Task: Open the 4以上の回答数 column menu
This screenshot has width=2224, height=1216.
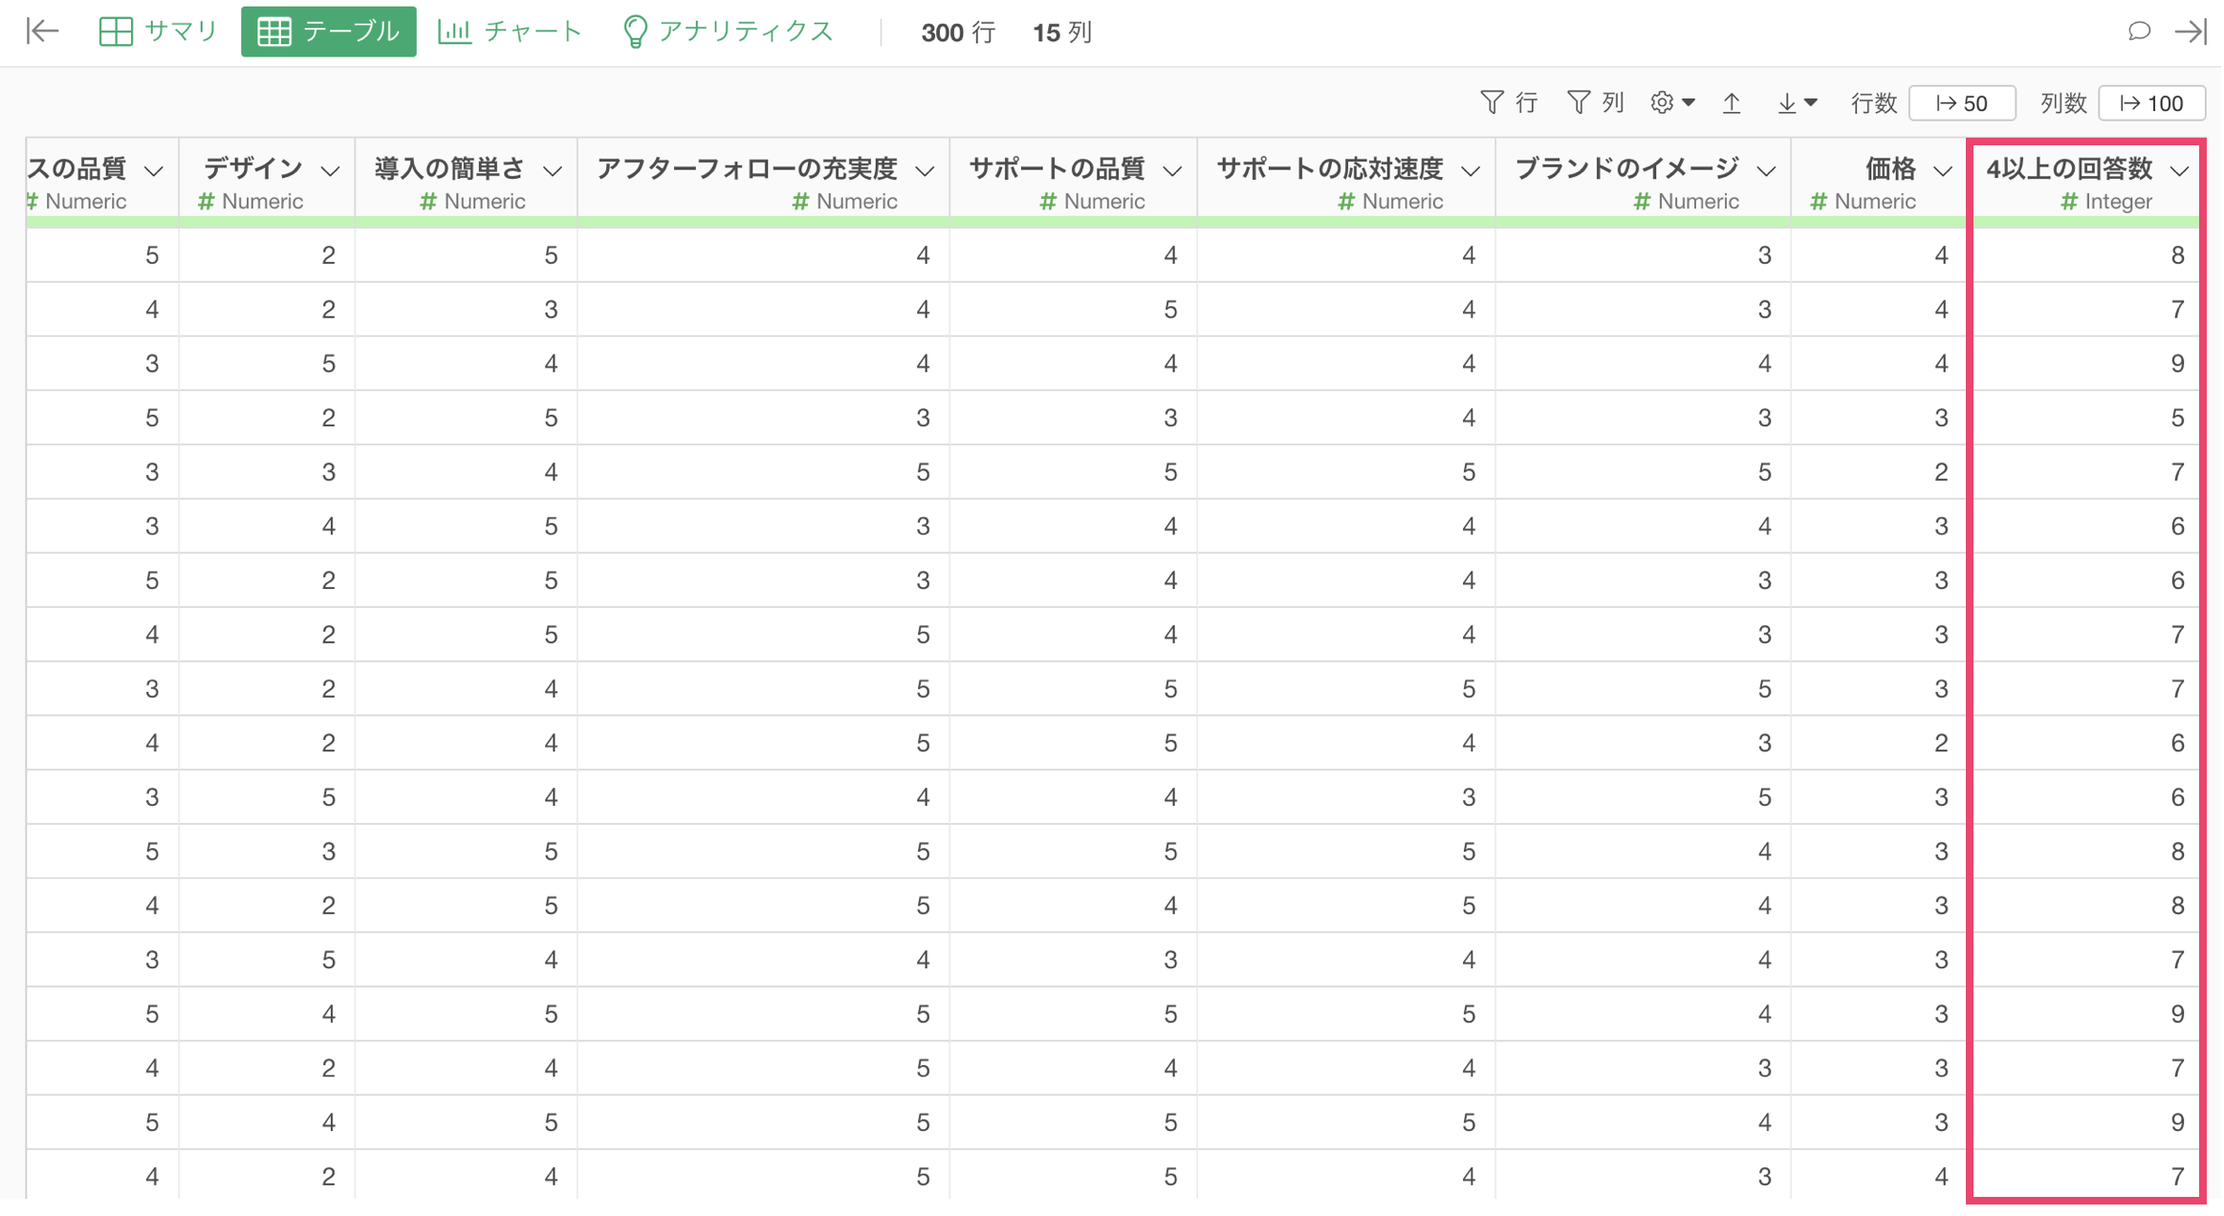Action: (x=2180, y=171)
